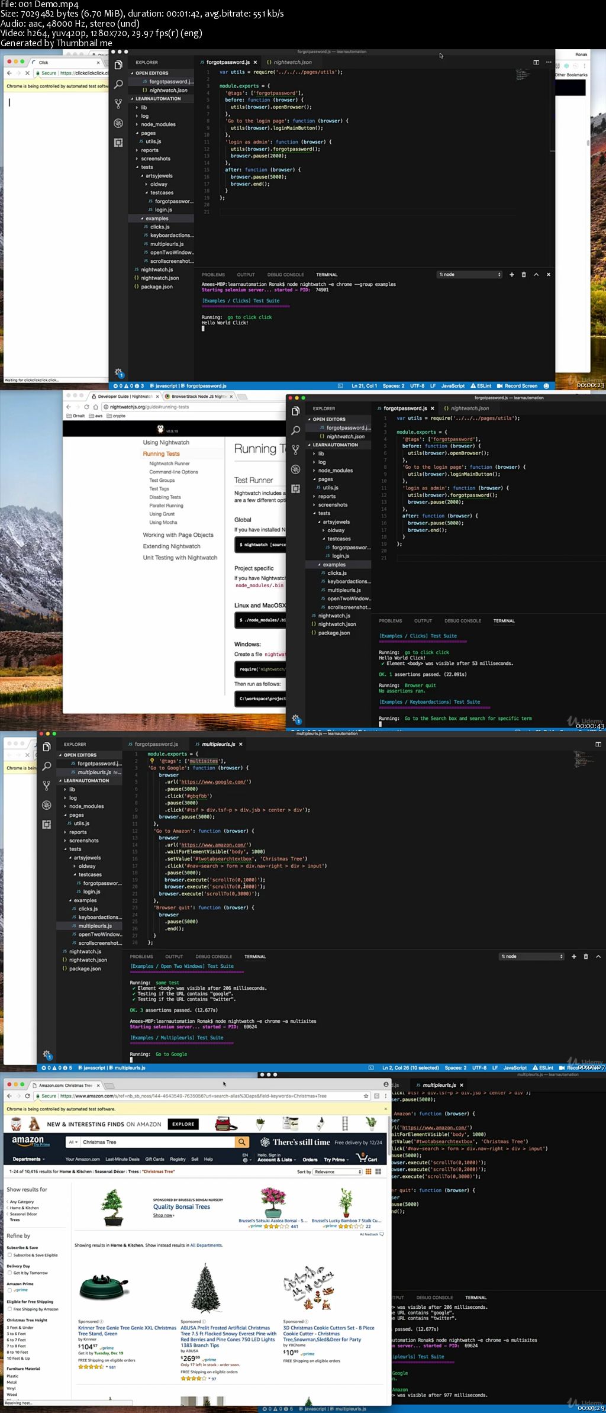Close the terminal panel using its X icon
606x1413 pixels.
coord(548,275)
